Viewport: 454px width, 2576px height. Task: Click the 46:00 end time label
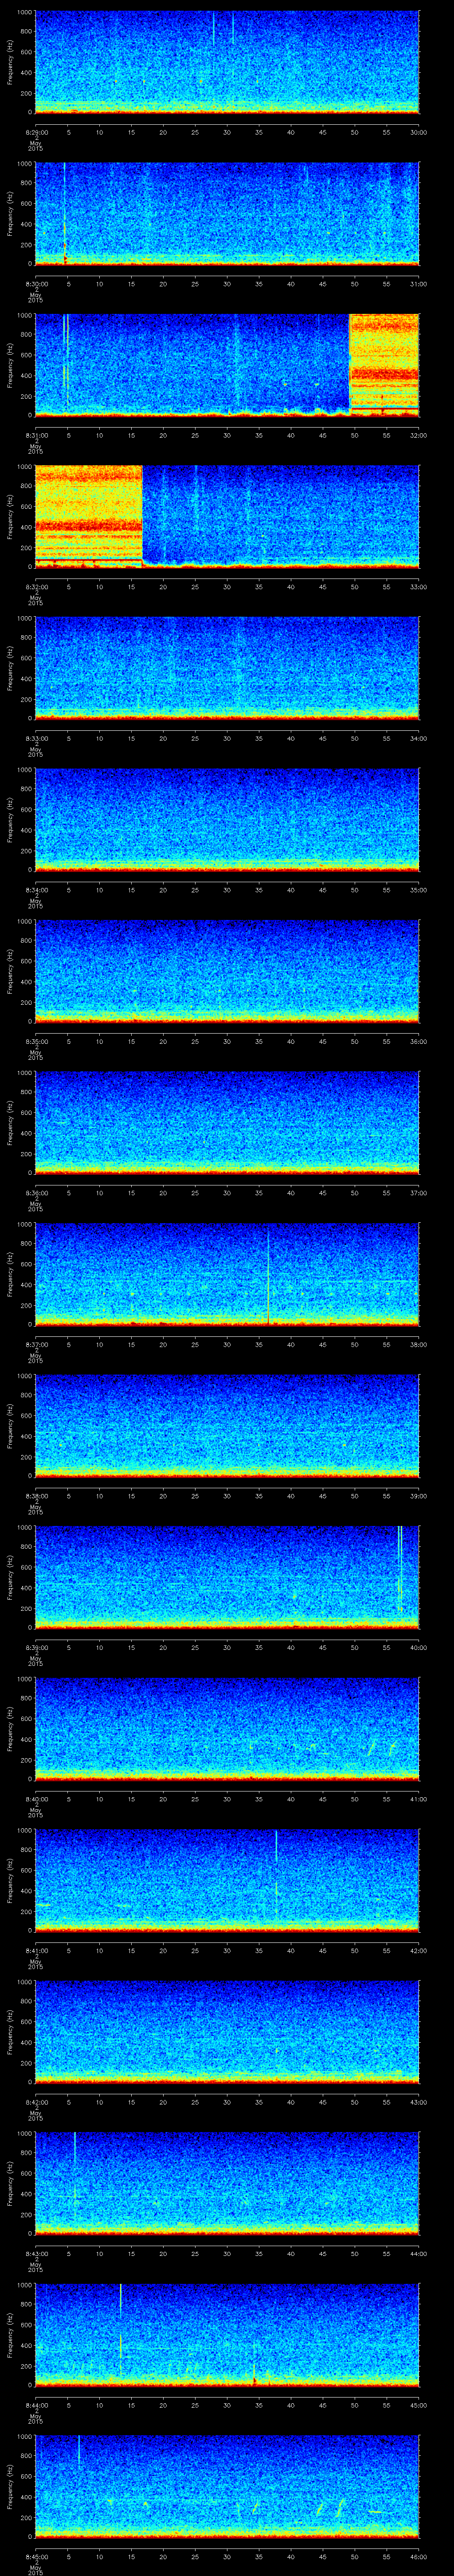(419, 2556)
